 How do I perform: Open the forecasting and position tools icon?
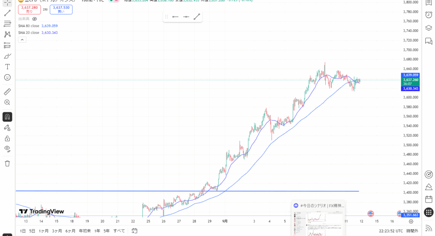click(7, 45)
